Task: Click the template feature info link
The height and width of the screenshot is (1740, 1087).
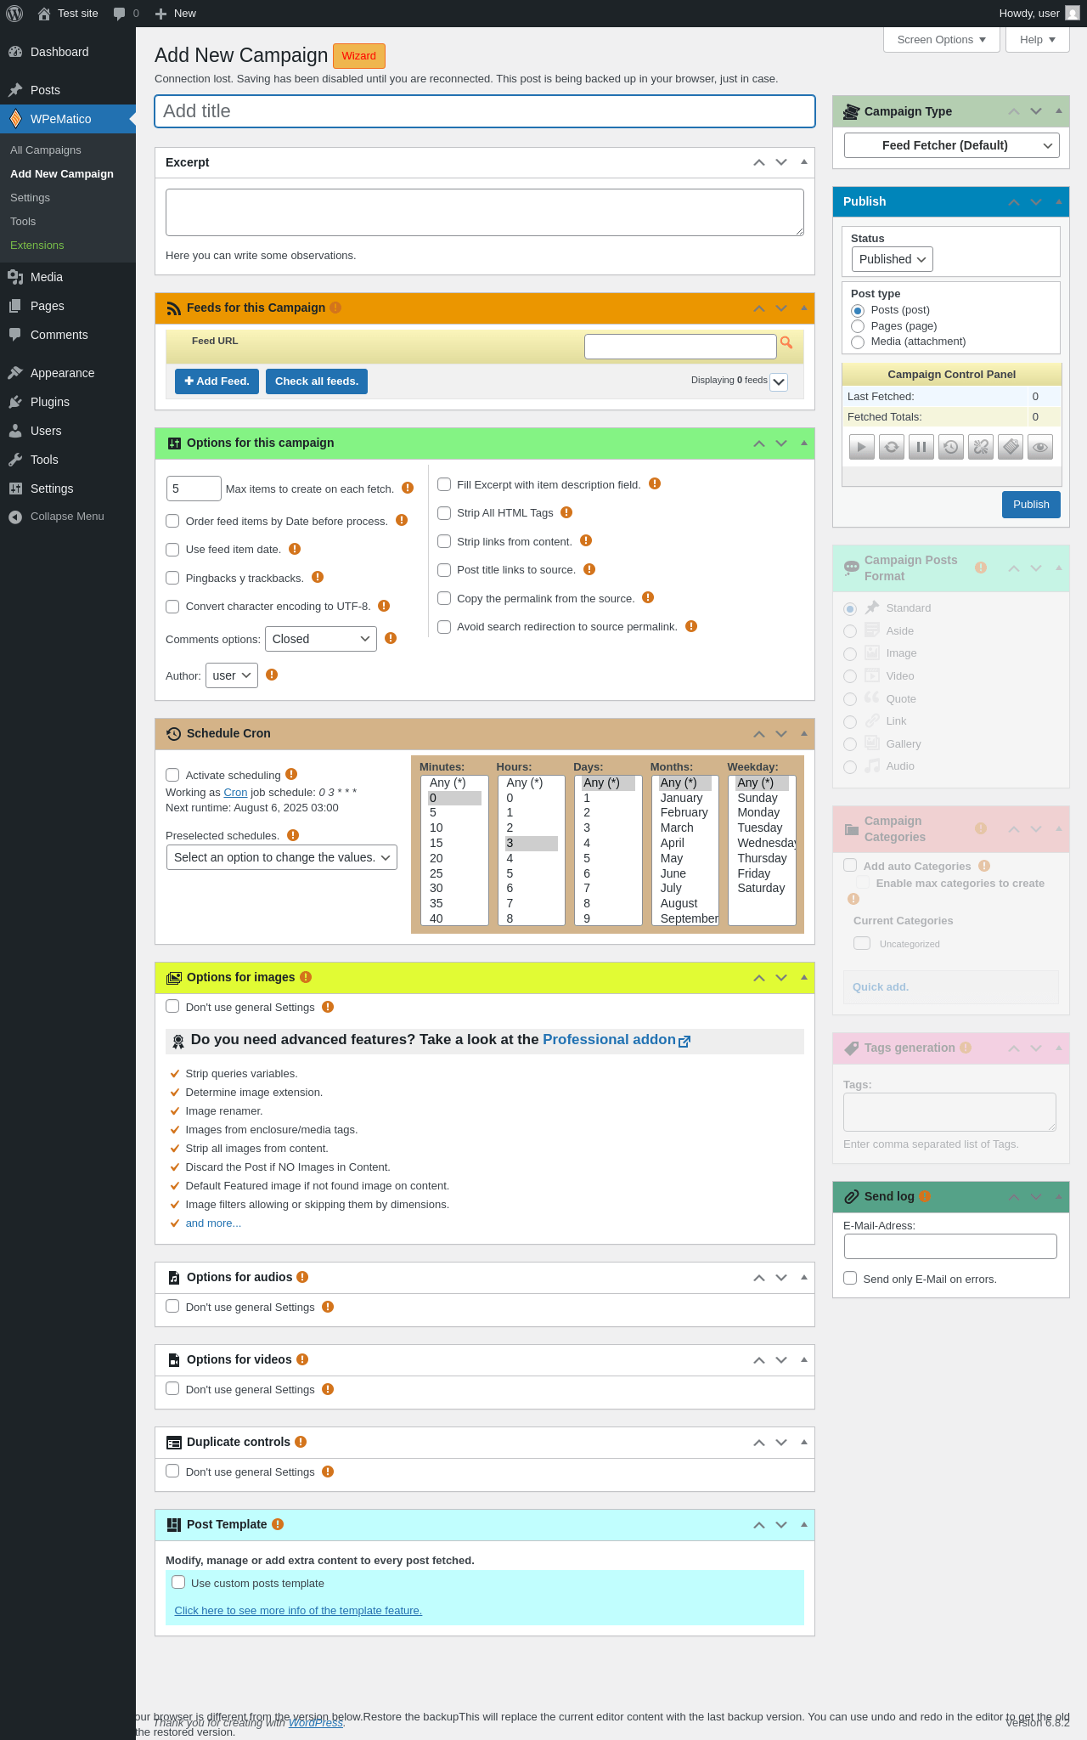Action: pos(298,1611)
